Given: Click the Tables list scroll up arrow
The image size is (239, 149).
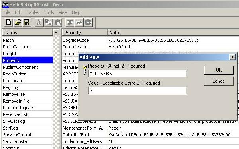Looking at the screenshot, I should coord(56,32).
